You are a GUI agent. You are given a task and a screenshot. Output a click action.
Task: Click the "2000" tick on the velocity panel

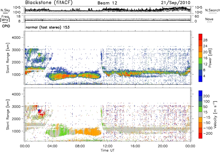(16, 119)
